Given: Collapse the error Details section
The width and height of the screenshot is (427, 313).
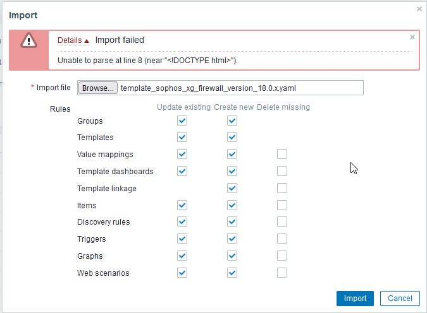Looking at the screenshot, I should point(73,40).
